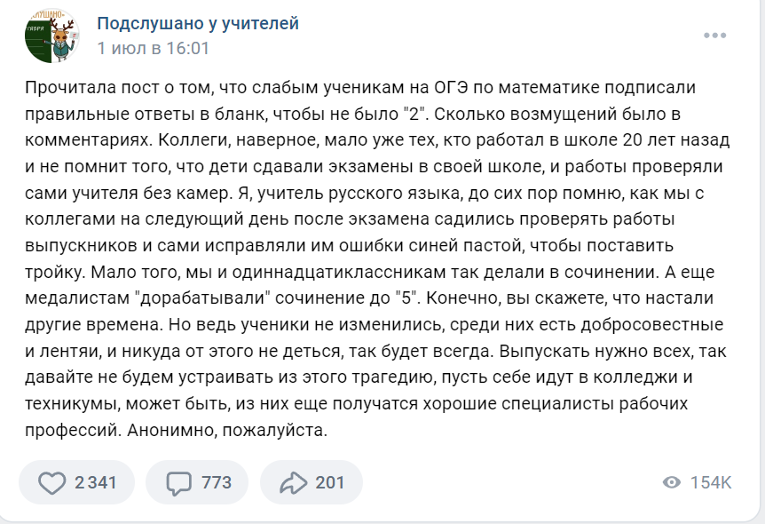Screen dimensions: 765x524
Task: Open comments using the speech bubble icon
Action: click(179, 482)
